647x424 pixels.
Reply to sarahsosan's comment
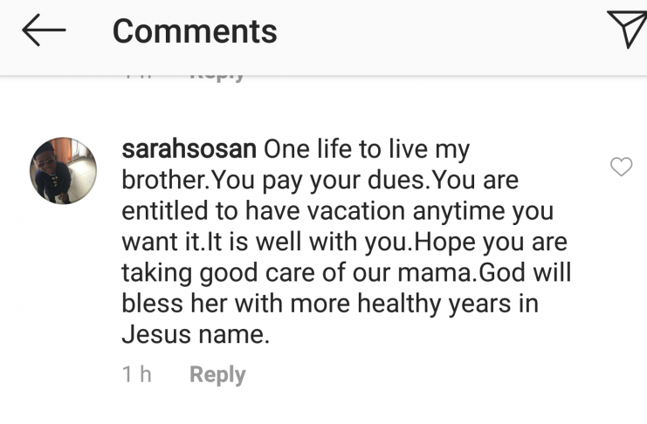coord(217,375)
